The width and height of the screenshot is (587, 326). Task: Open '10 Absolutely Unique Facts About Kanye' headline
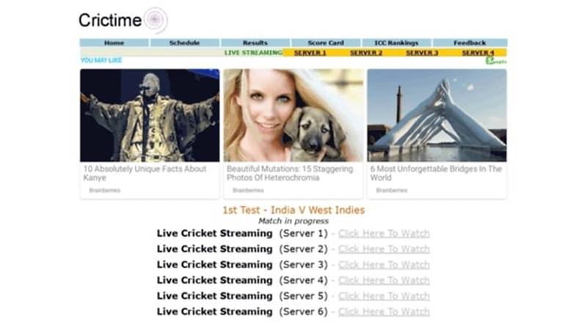pyautogui.click(x=145, y=173)
